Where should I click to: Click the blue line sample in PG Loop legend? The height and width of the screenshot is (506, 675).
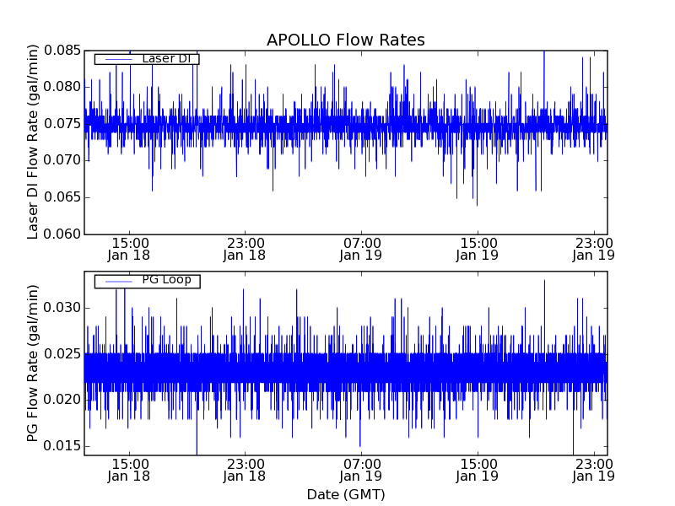[115, 281]
